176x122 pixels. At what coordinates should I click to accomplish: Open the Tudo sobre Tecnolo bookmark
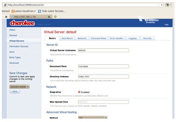[52, 11]
